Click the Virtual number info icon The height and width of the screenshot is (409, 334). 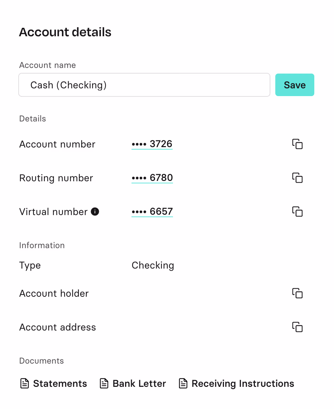(95, 212)
